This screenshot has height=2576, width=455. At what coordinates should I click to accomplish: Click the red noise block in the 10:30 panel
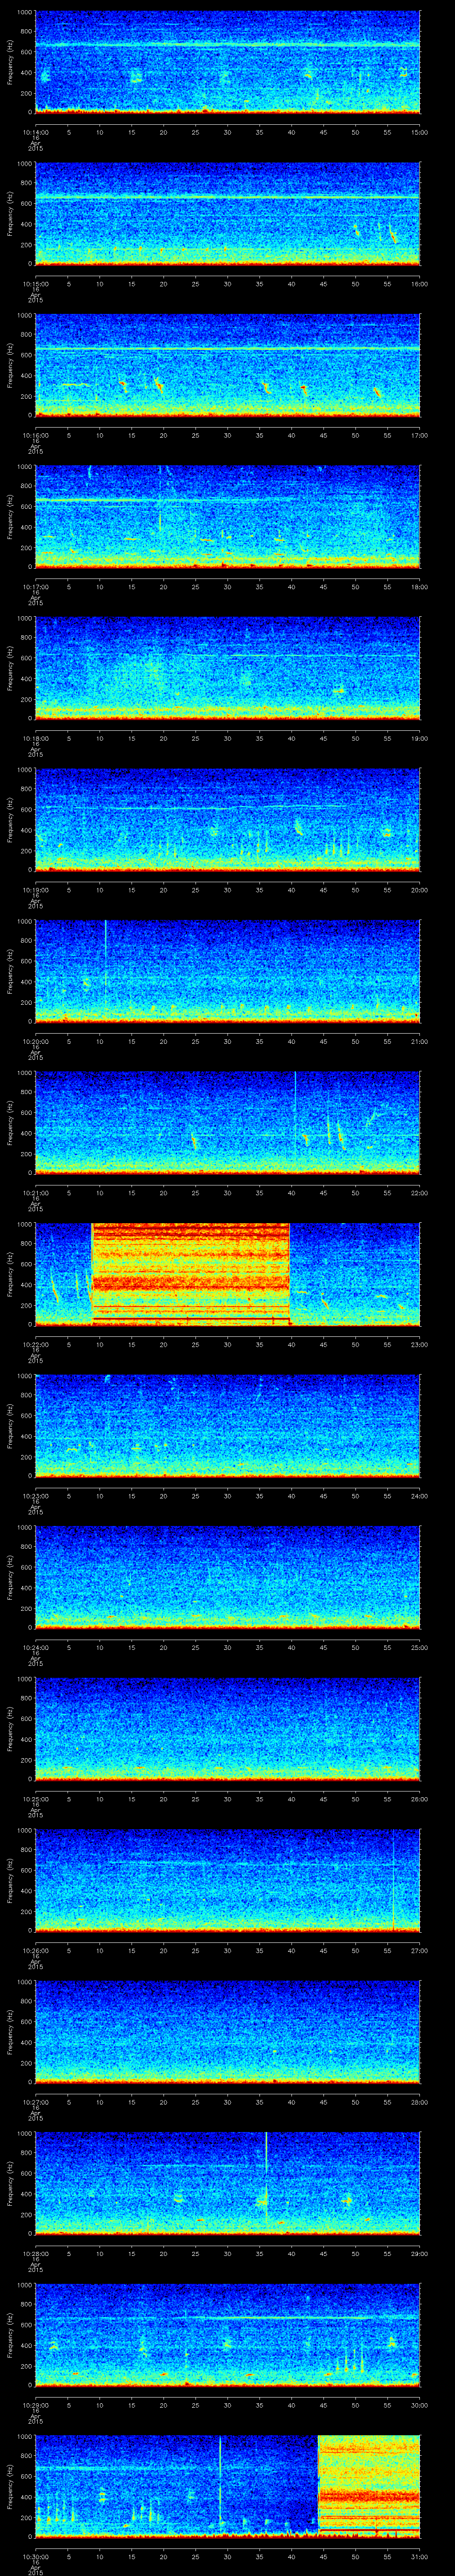369,2486
